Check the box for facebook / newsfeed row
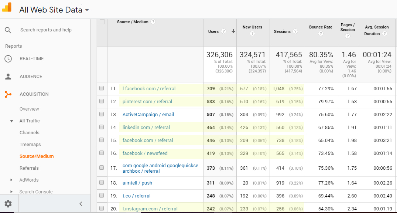Image resolution: width=397 pixels, height=213 pixels. (102, 153)
